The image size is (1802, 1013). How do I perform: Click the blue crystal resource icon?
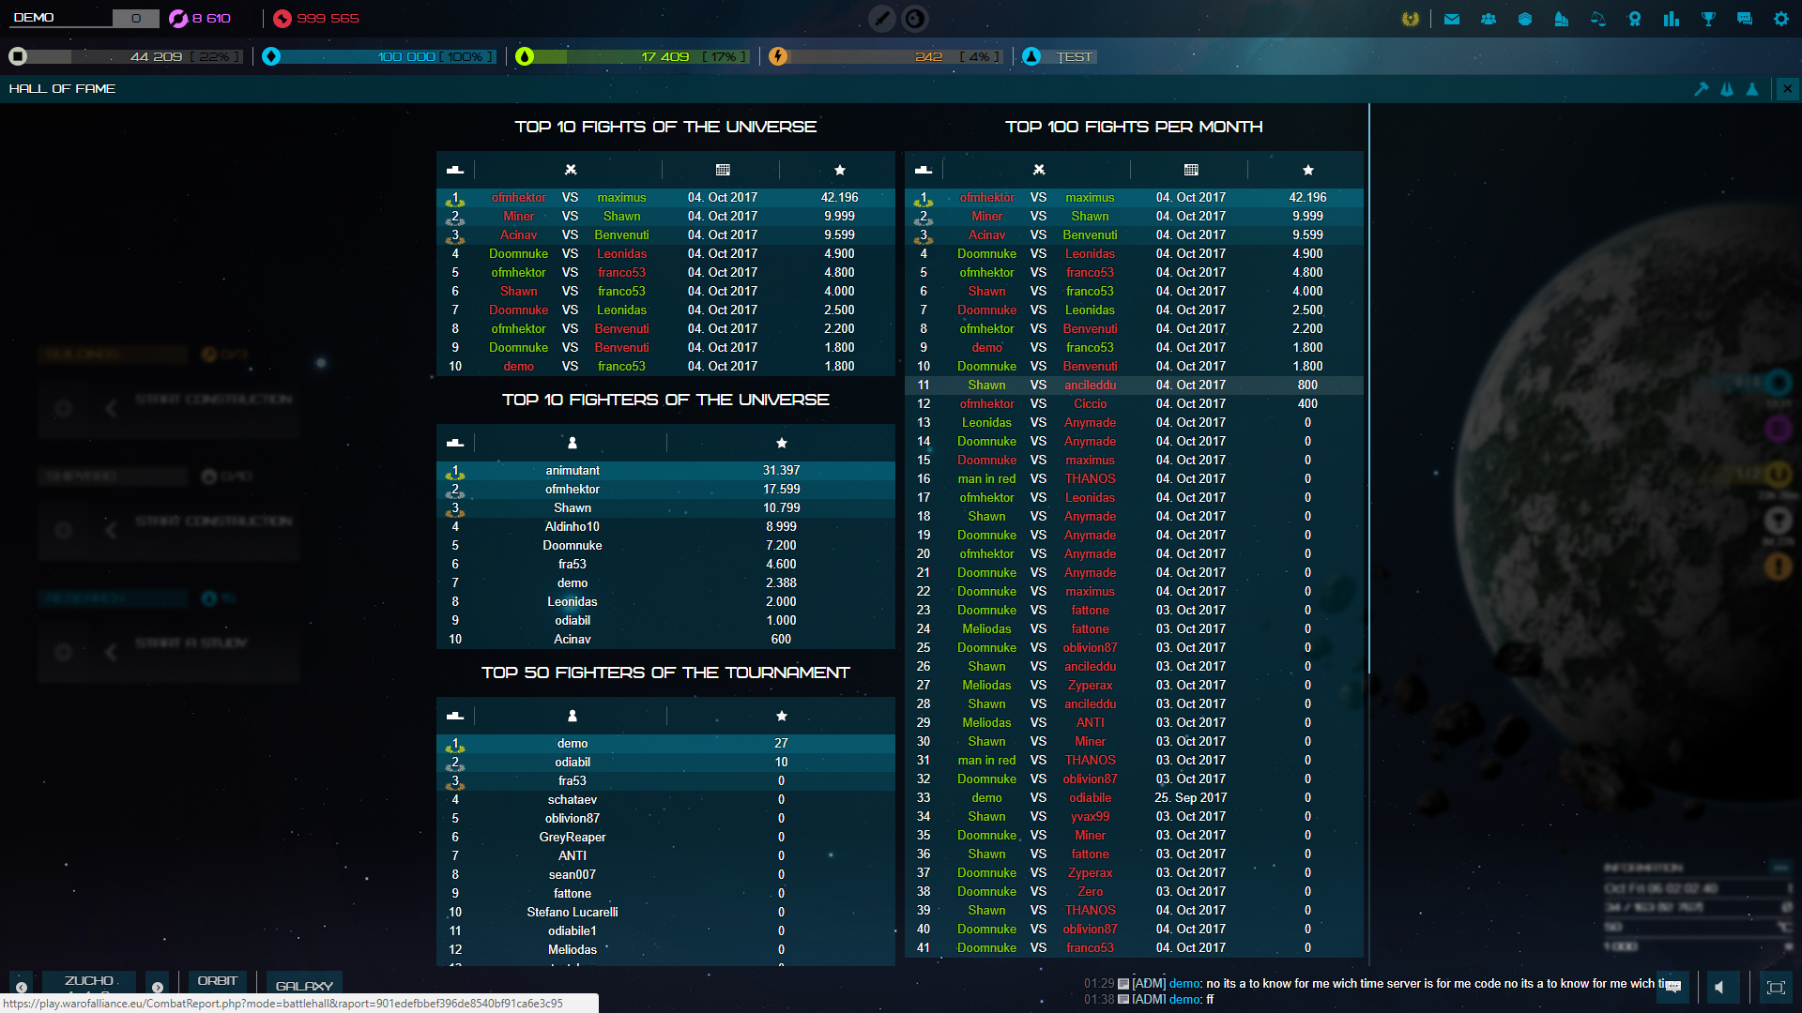271,56
